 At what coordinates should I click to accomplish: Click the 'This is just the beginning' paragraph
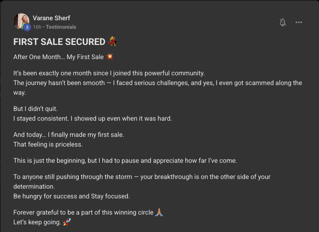[x=125, y=161]
